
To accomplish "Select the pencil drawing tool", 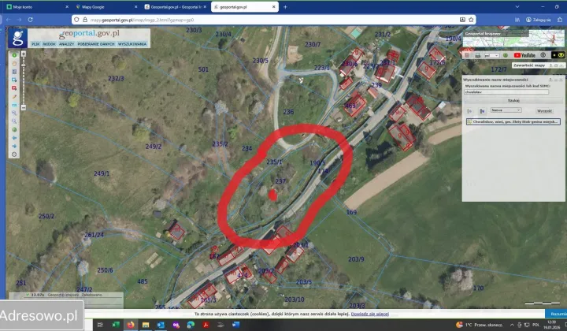I will coord(14,97).
